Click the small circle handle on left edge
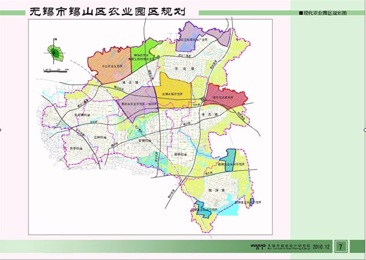Screen dimensions: 366x260 coord(1,130)
